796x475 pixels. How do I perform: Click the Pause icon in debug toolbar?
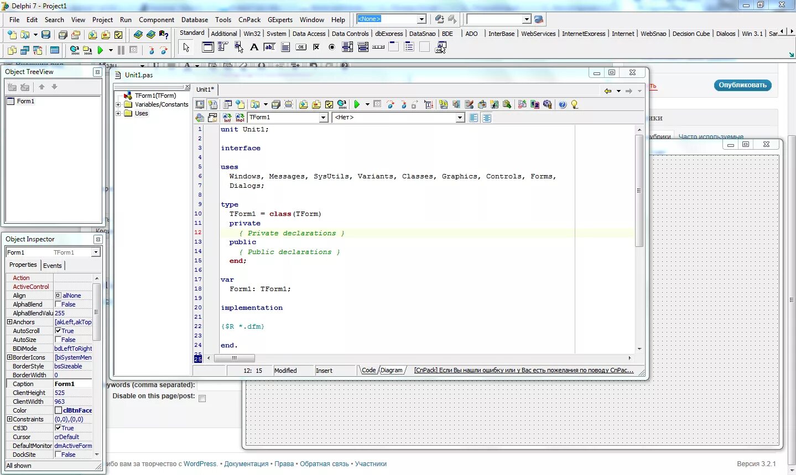tap(121, 50)
